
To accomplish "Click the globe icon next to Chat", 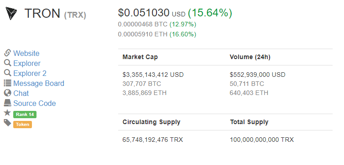I will click(x=7, y=93).
